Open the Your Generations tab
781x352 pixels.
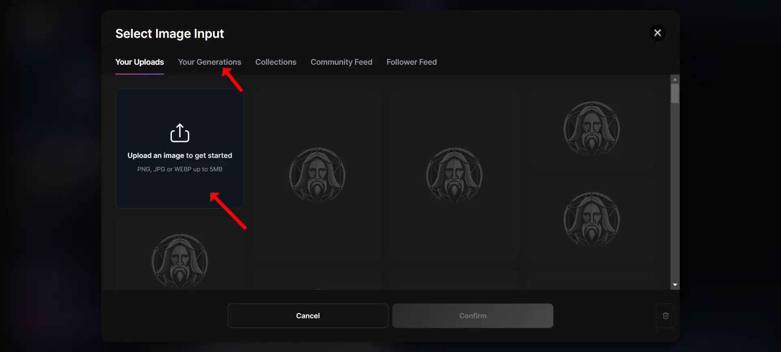coord(209,62)
